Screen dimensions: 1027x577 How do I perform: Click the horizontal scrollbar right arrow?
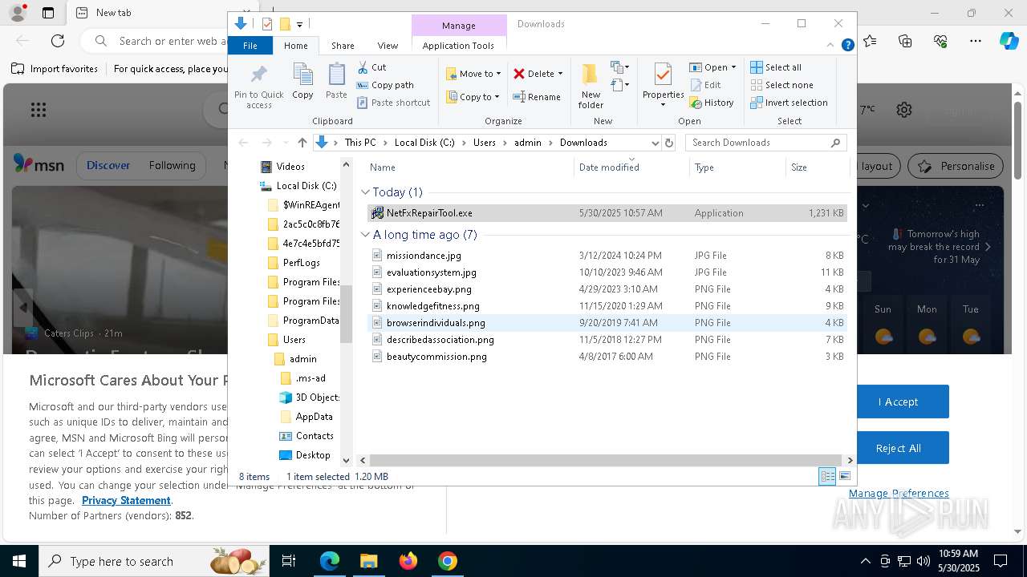click(x=850, y=460)
